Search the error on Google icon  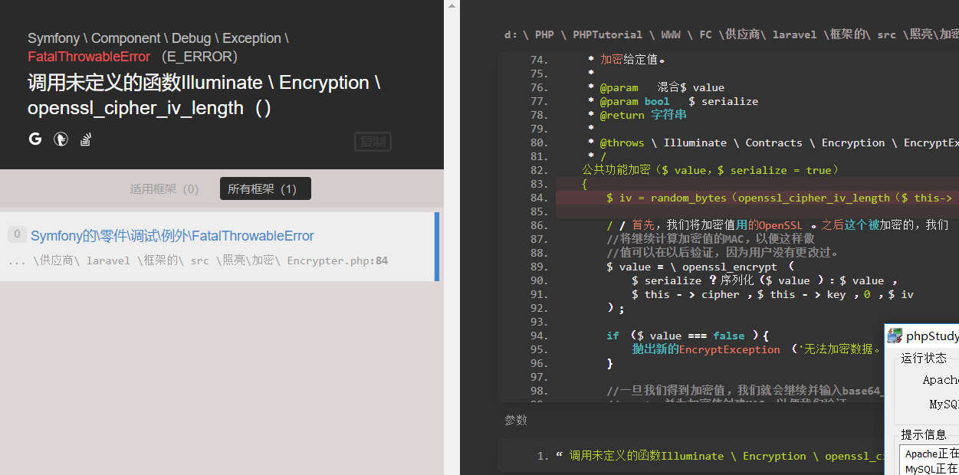[35, 139]
